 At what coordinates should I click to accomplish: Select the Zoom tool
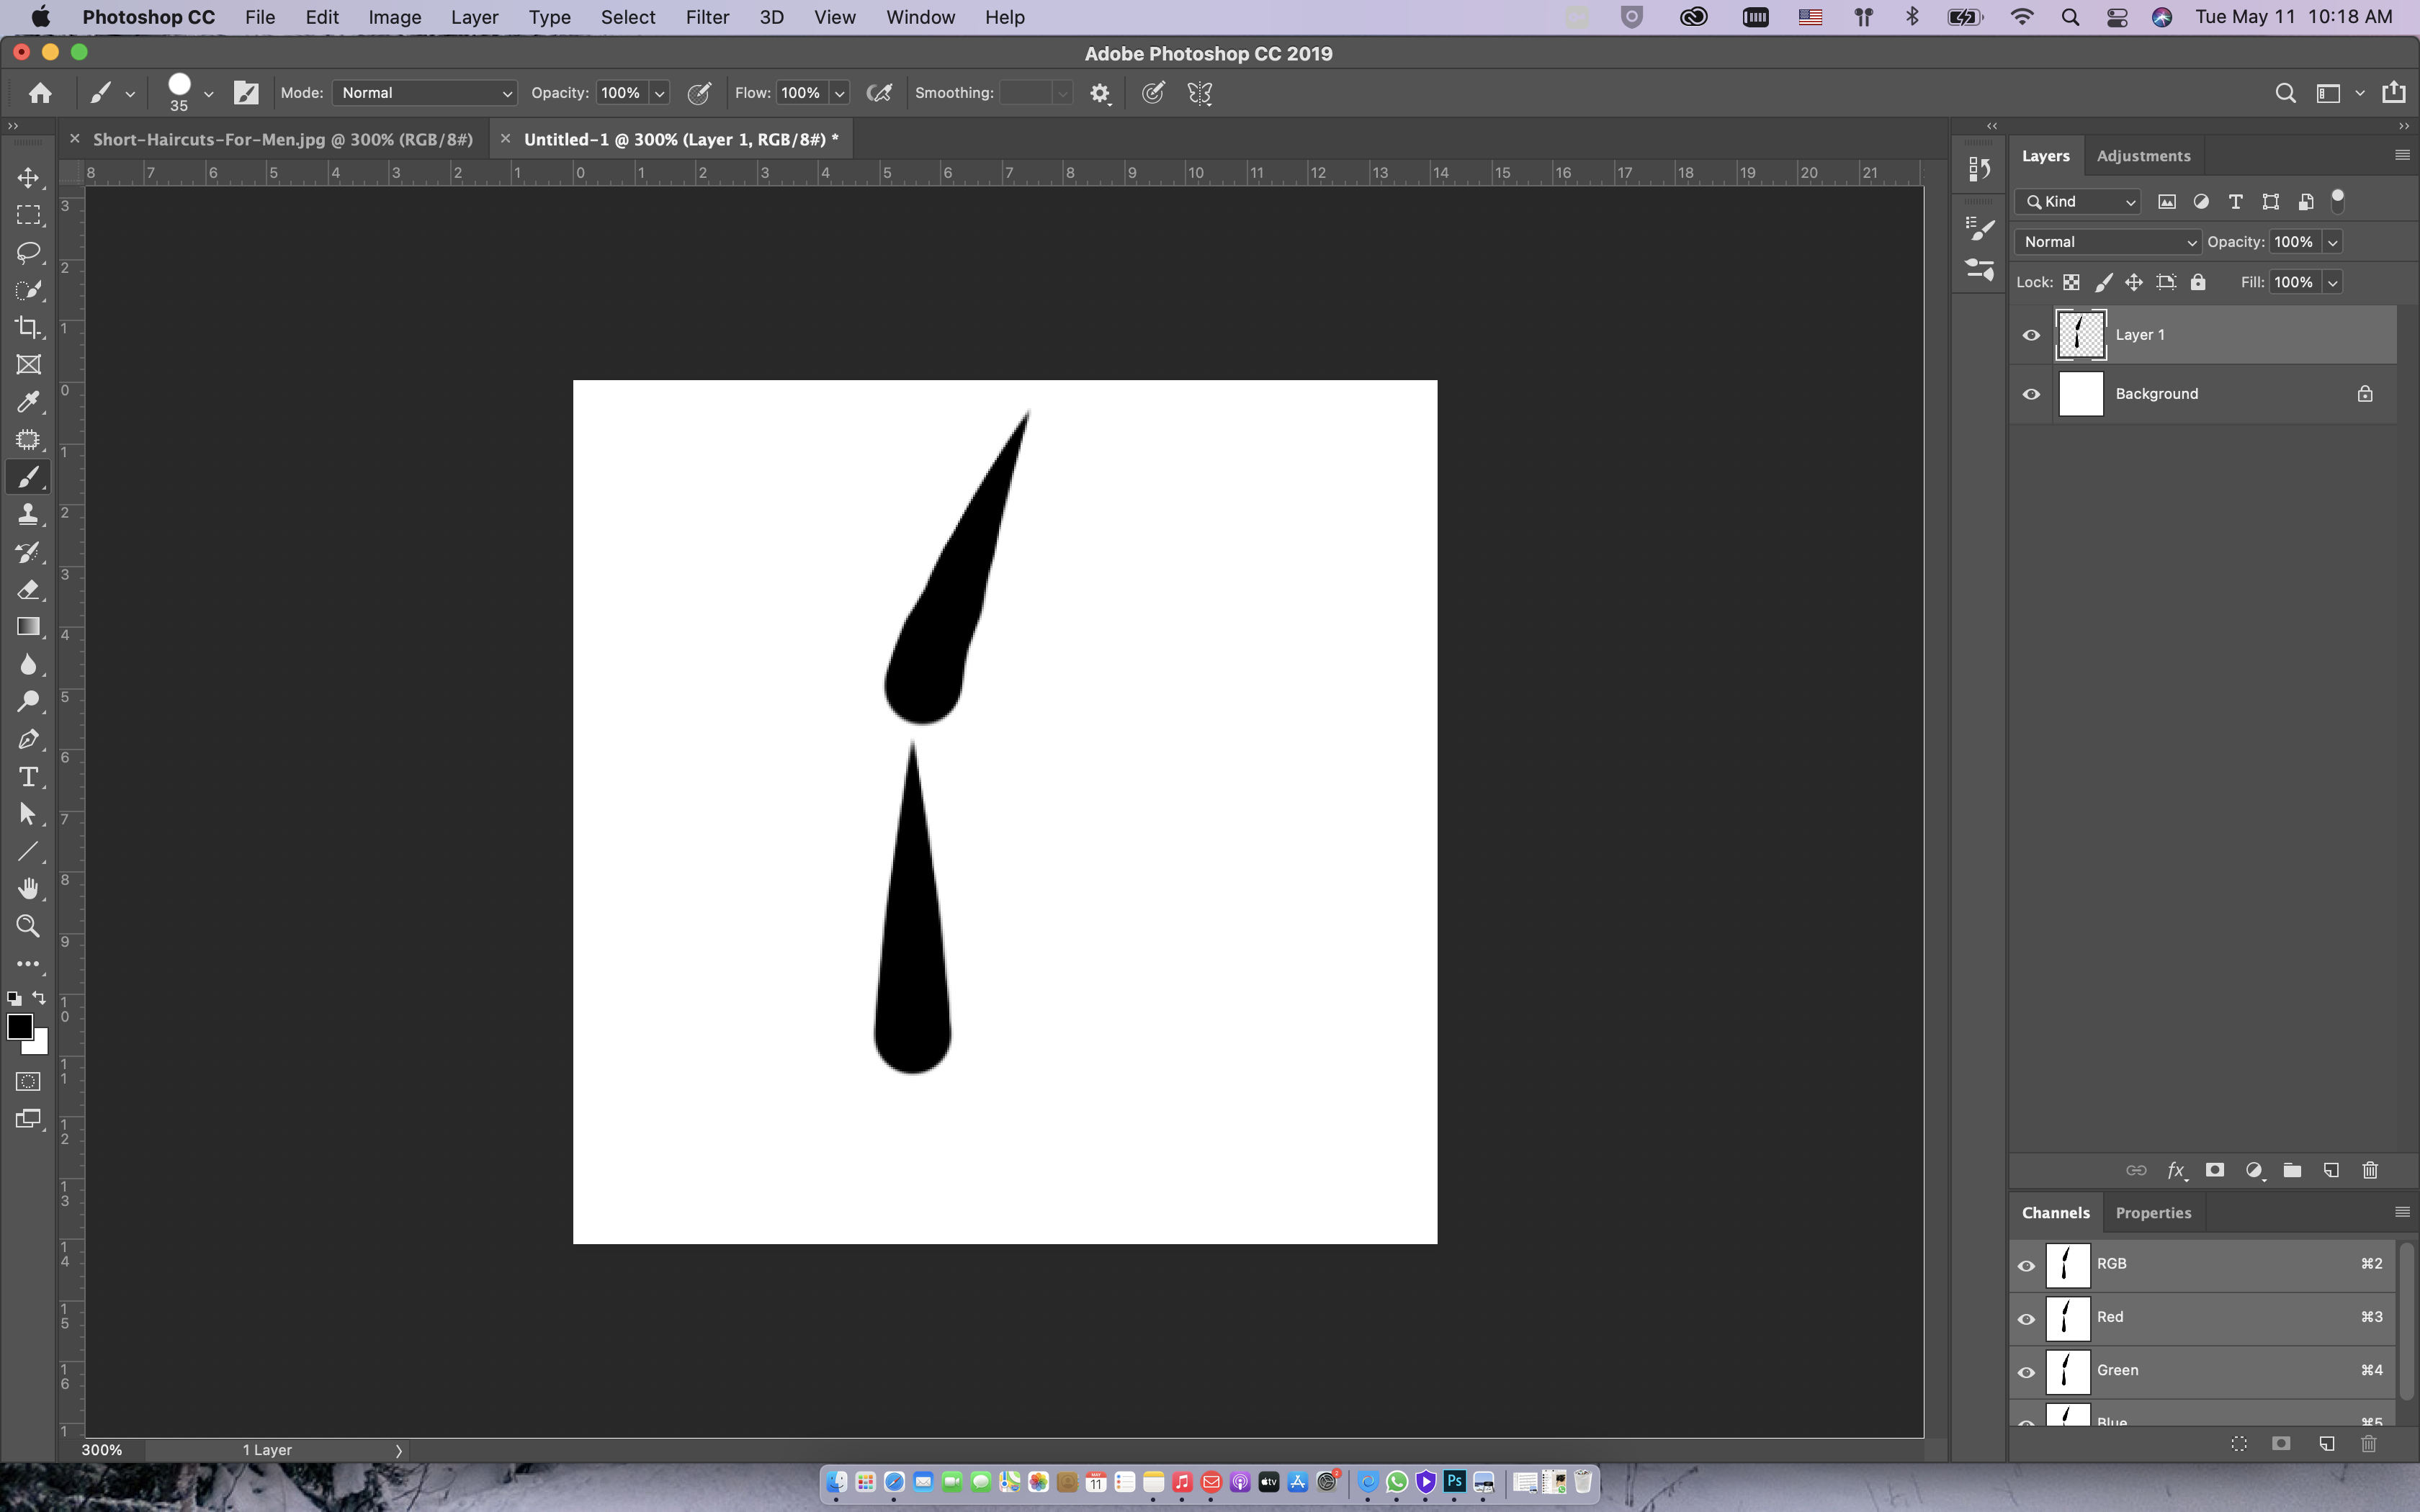[x=28, y=926]
